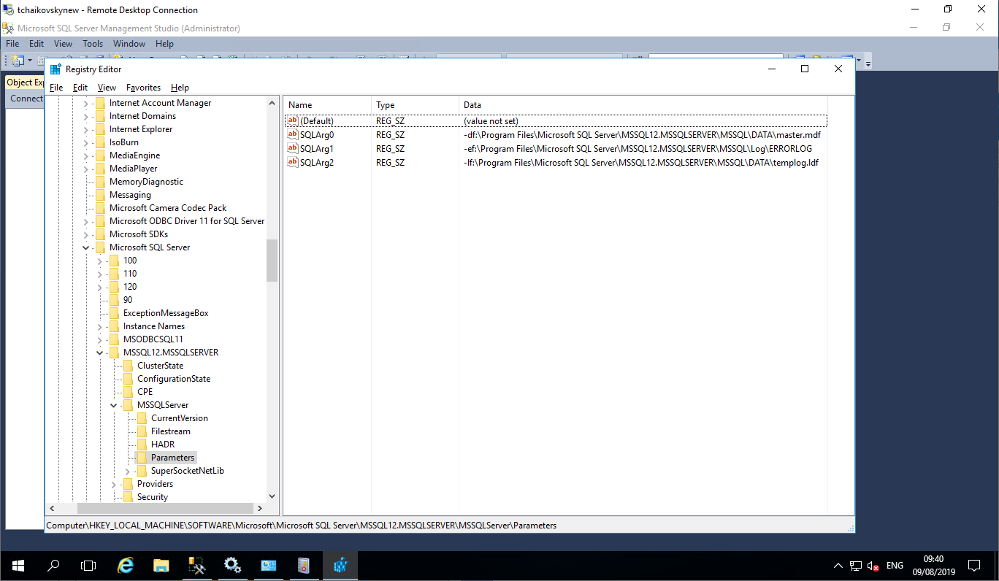Select the MemoryDiagnostic key
Image resolution: width=999 pixels, height=581 pixels.
coord(146,182)
